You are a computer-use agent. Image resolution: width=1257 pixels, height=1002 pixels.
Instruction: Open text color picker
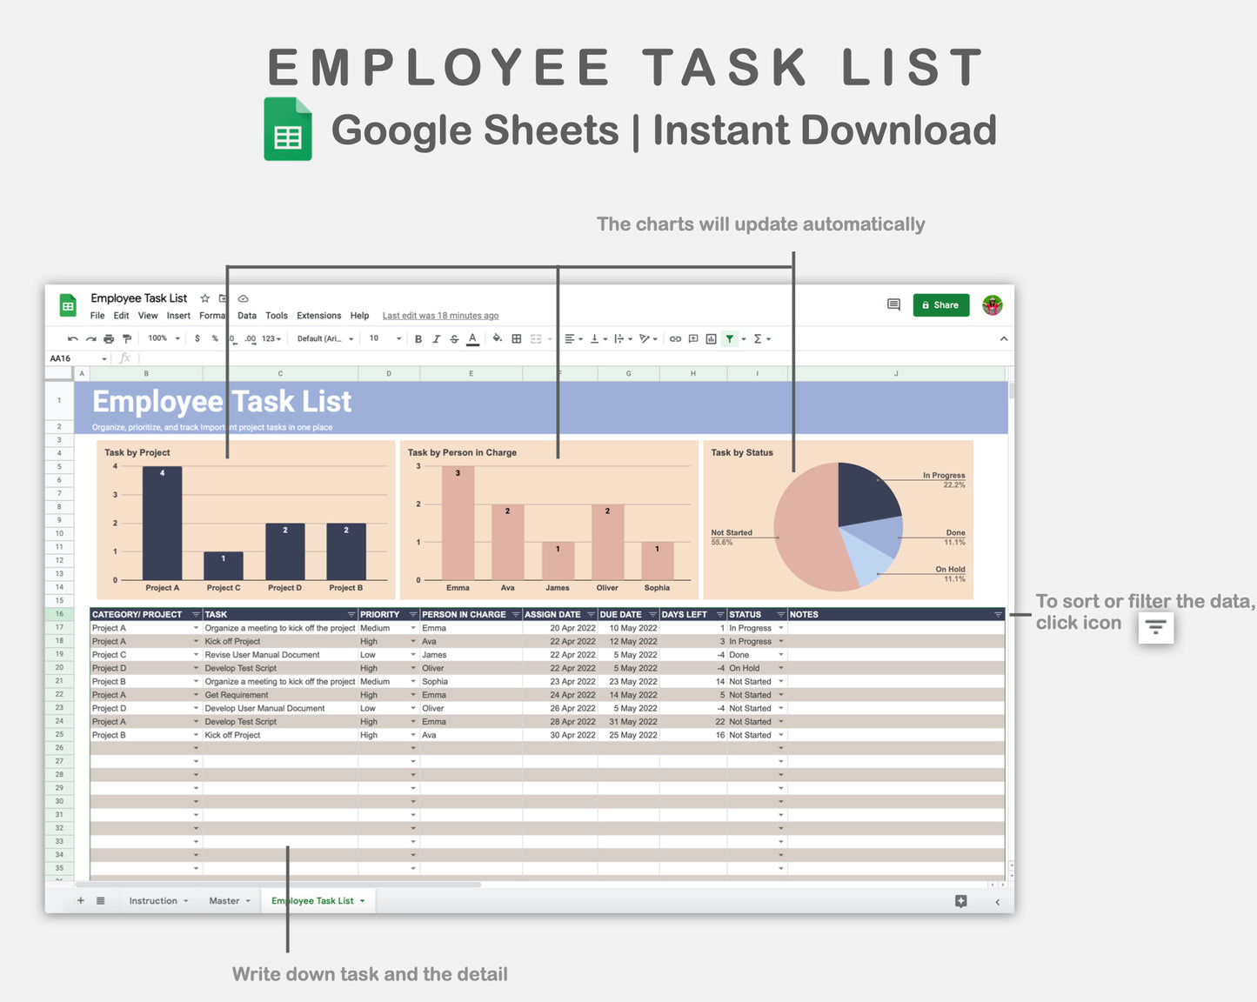tap(472, 338)
